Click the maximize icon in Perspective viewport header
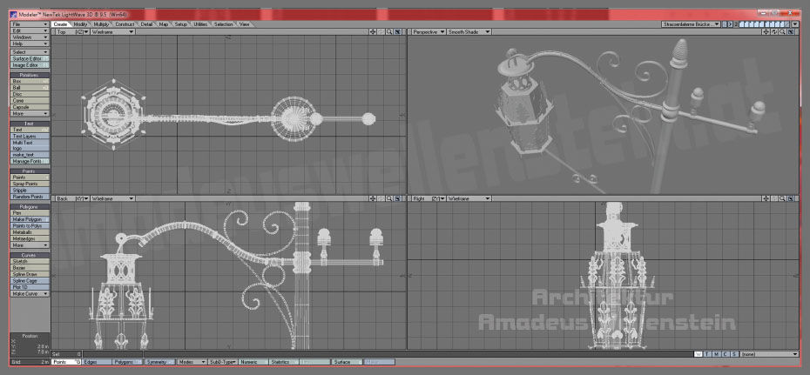The height and width of the screenshot is (375, 810). [792, 32]
